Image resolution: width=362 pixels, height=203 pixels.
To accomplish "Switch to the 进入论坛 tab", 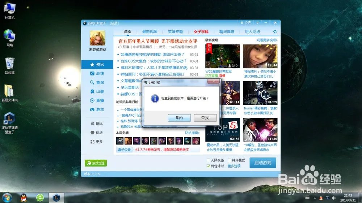I will click(x=252, y=32).
